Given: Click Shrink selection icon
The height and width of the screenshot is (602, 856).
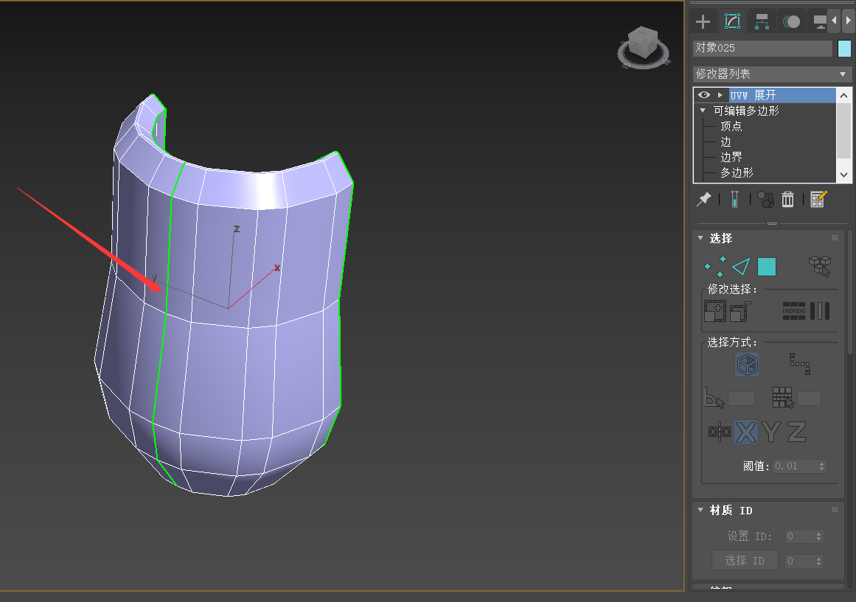Looking at the screenshot, I should pos(740,312).
